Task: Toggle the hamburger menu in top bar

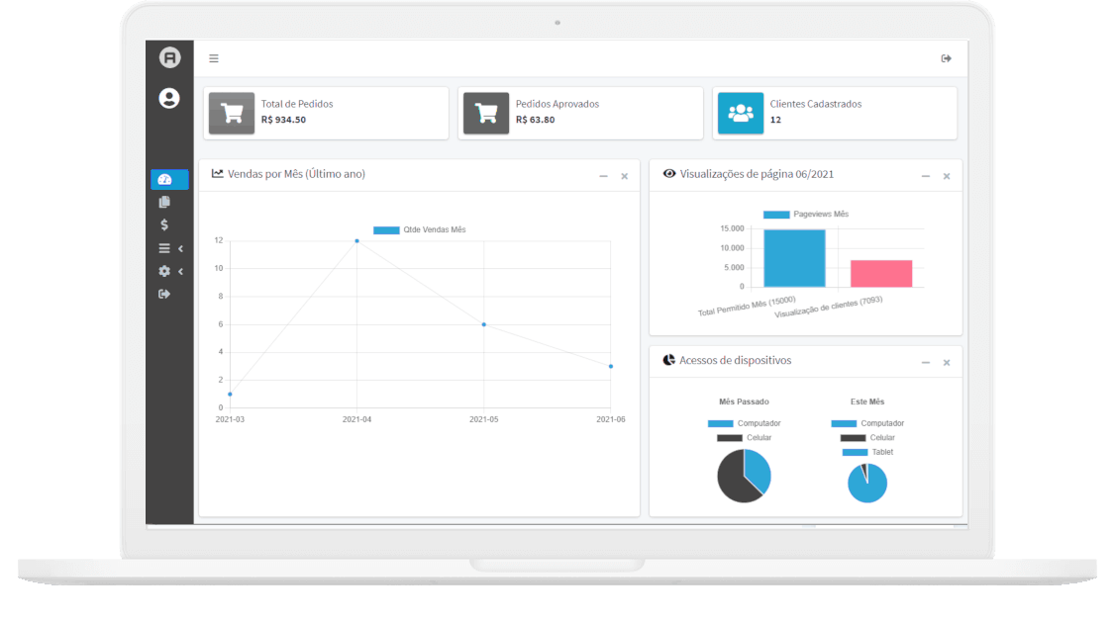Action: pyautogui.click(x=213, y=58)
